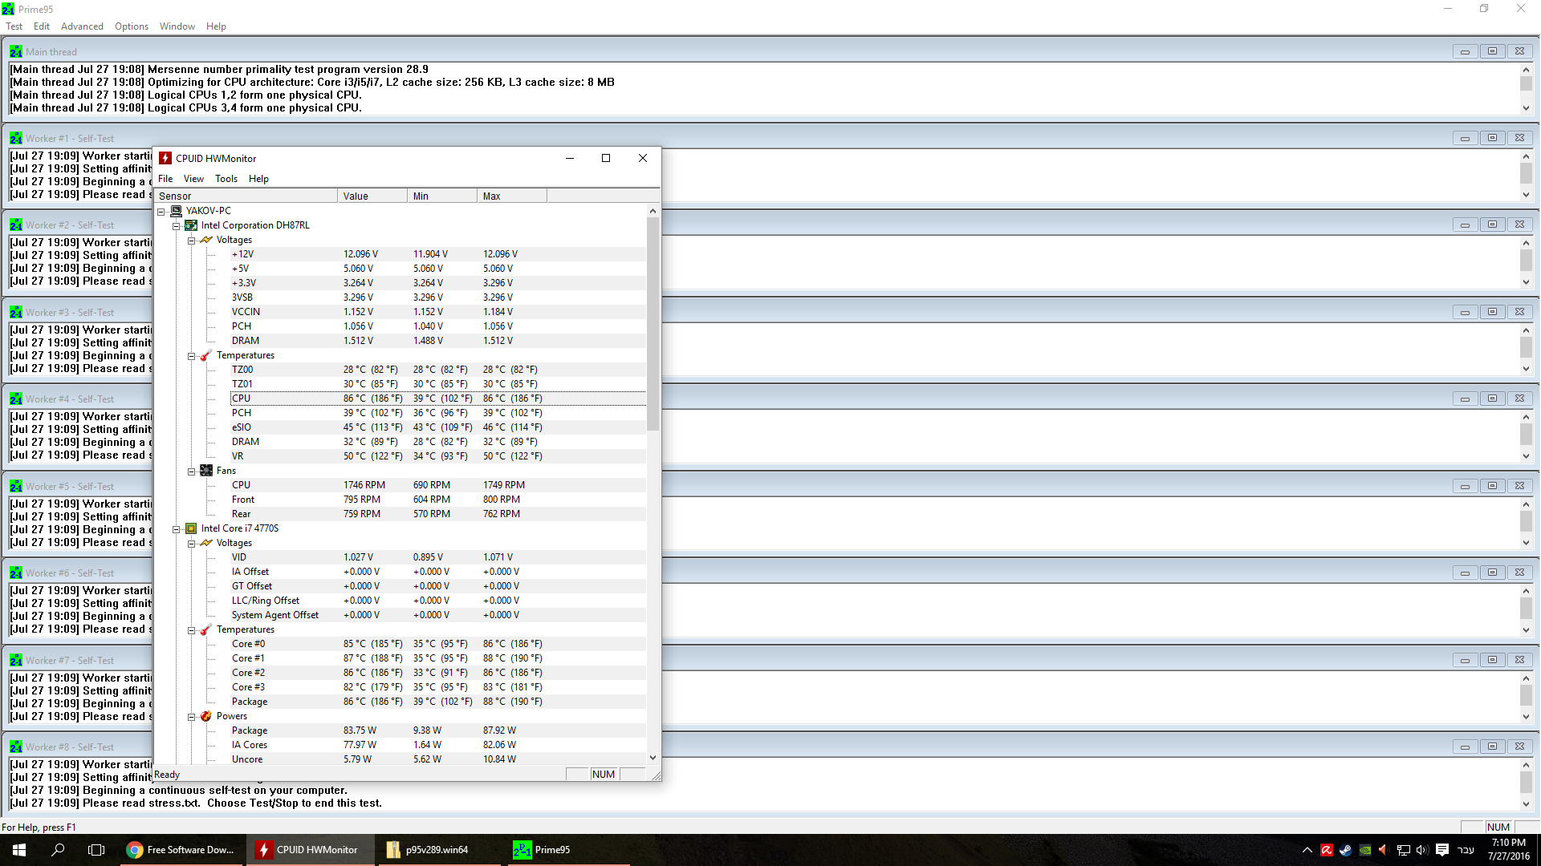Show hidden tray icons chevron
Screen dimensions: 1541x866
pyautogui.click(x=1307, y=850)
